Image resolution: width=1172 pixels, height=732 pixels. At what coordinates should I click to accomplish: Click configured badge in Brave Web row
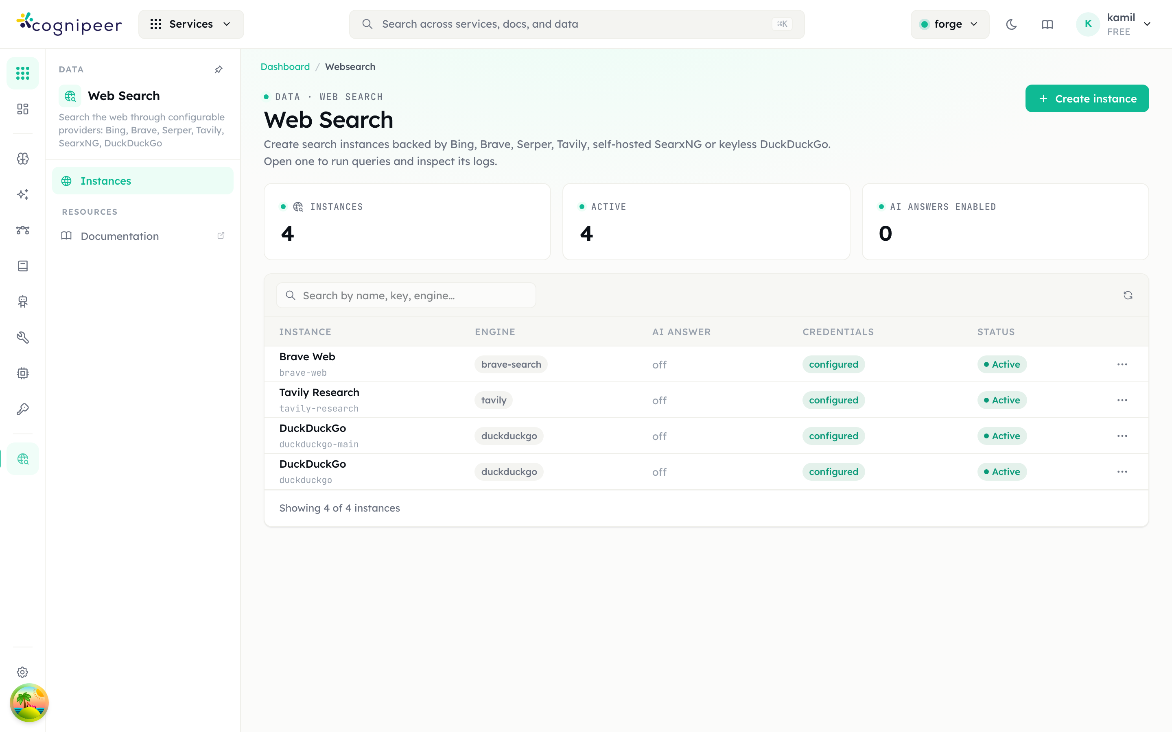click(833, 364)
